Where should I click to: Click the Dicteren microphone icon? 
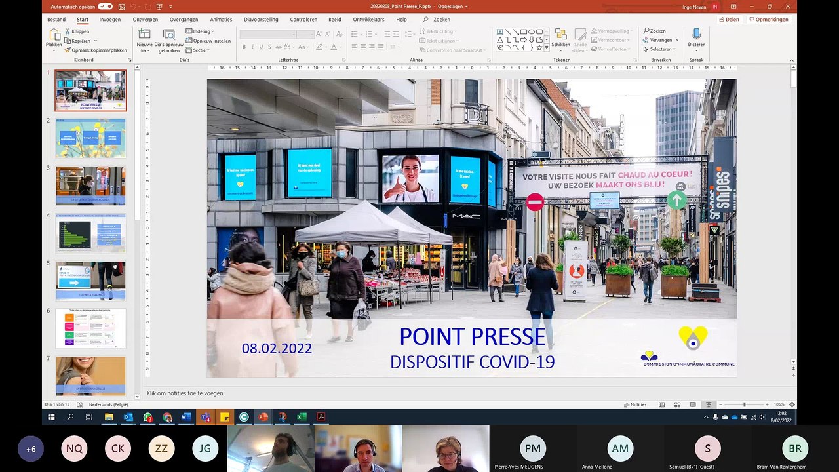[x=696, y=34]
